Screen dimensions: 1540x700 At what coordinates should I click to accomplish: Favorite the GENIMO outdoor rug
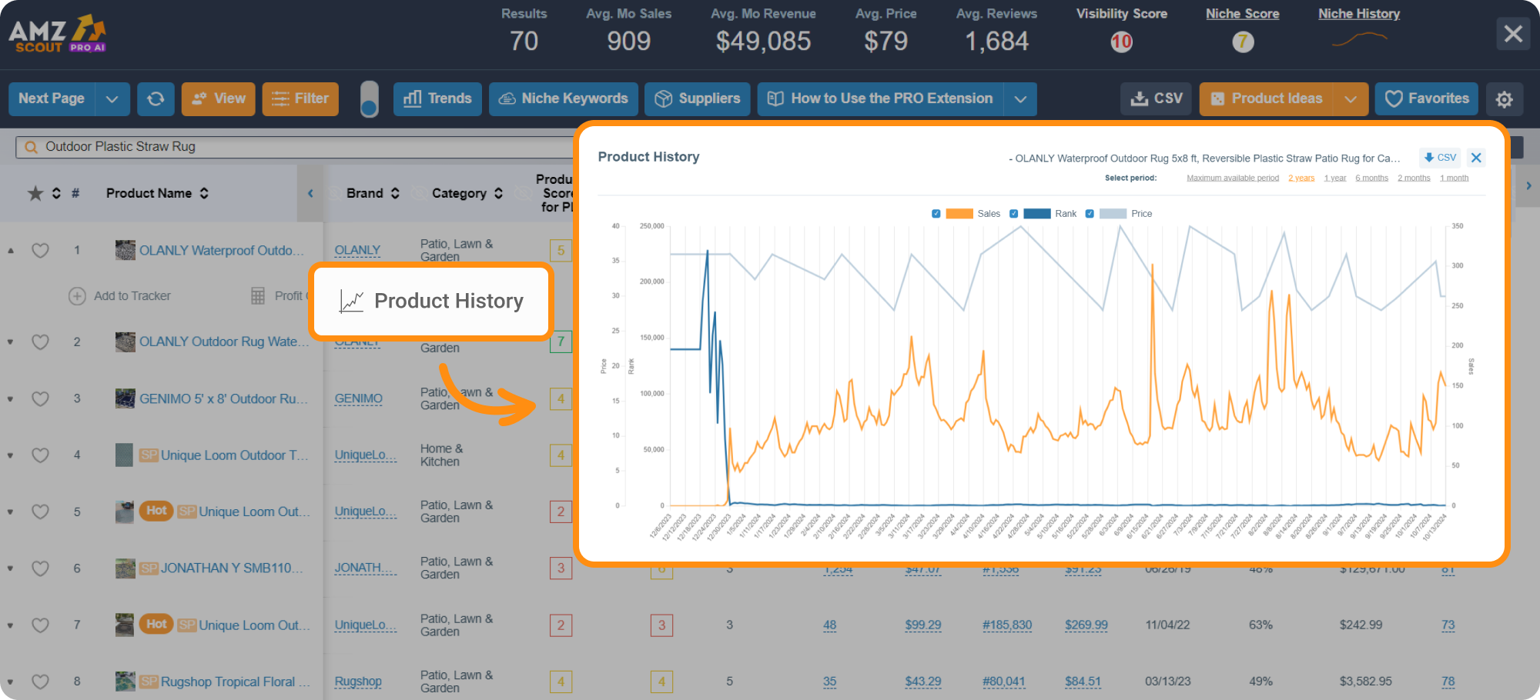40,398
